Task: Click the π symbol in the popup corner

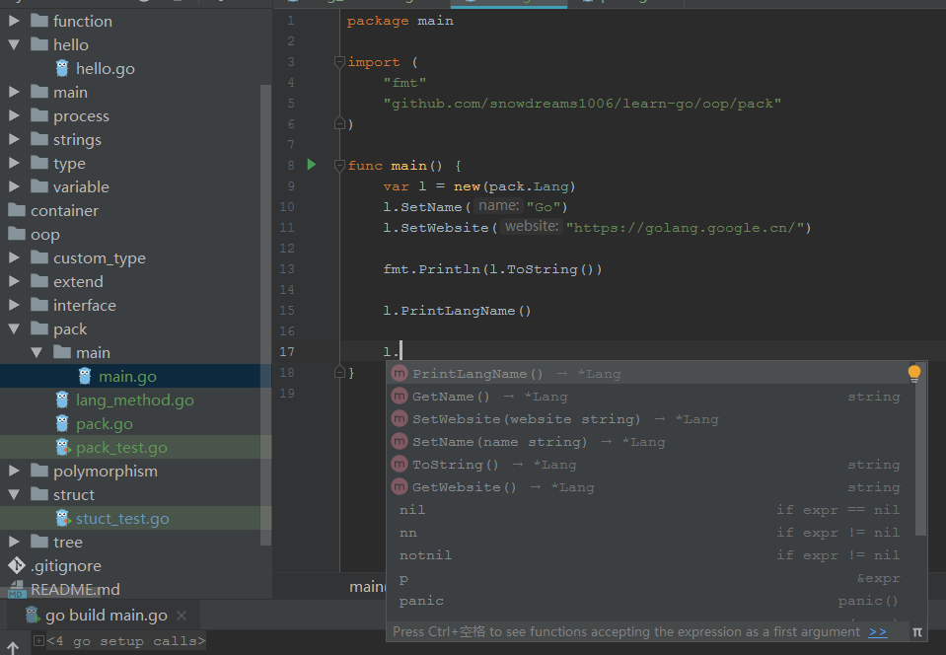Action: pos(916,631)
